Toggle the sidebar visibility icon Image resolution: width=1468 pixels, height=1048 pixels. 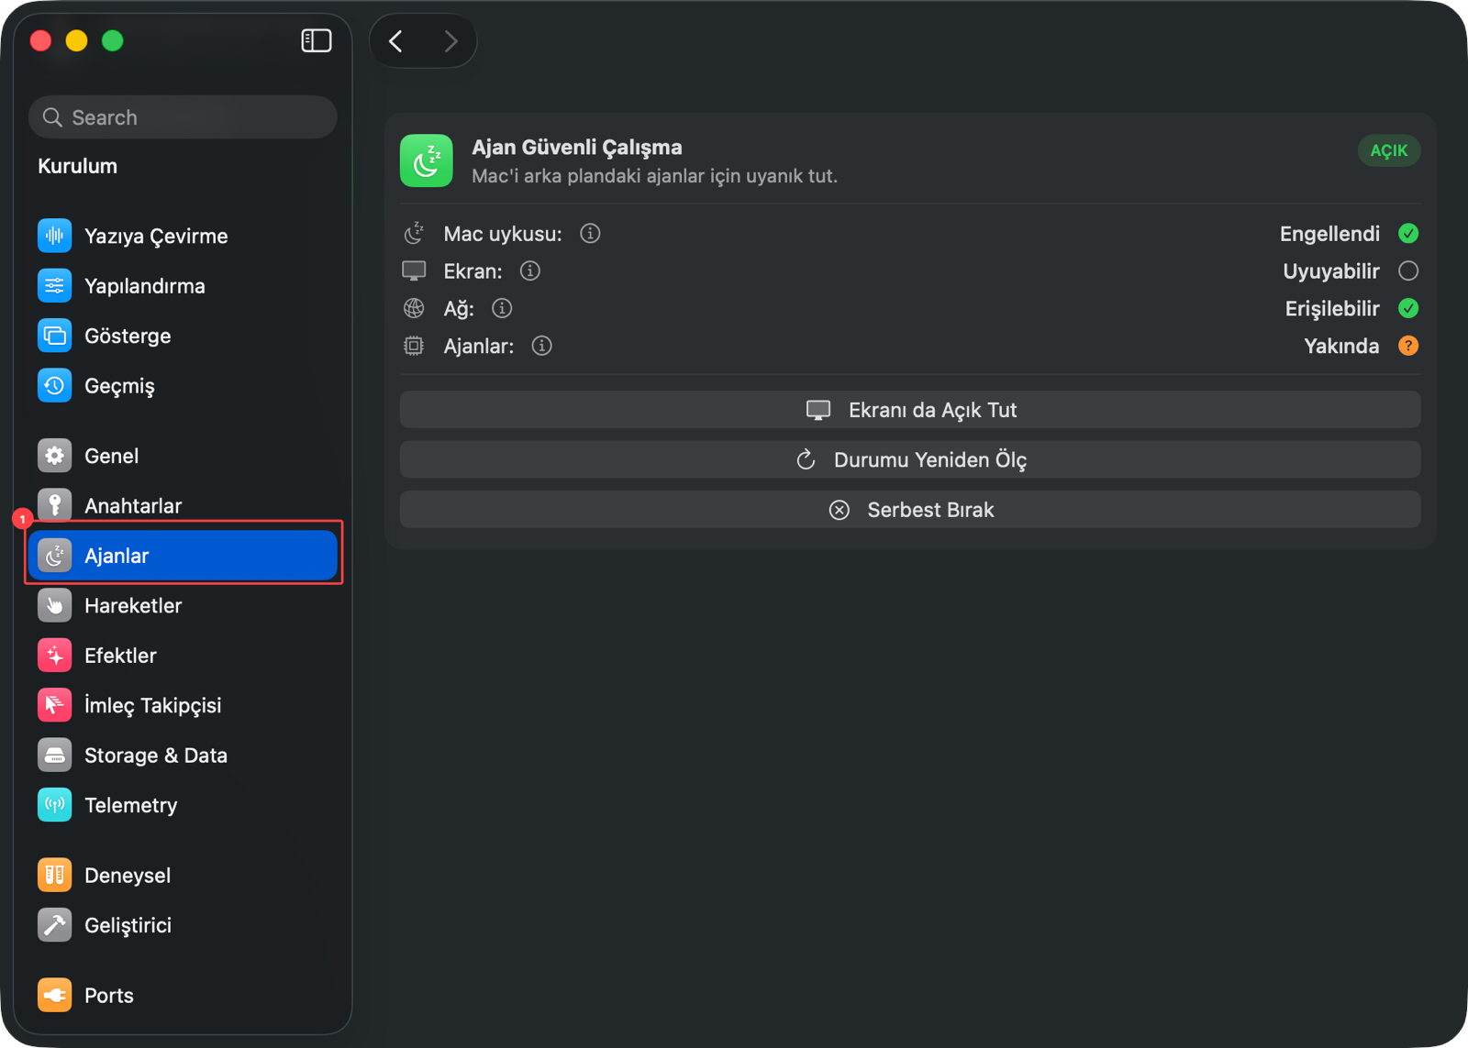(317, 40)
